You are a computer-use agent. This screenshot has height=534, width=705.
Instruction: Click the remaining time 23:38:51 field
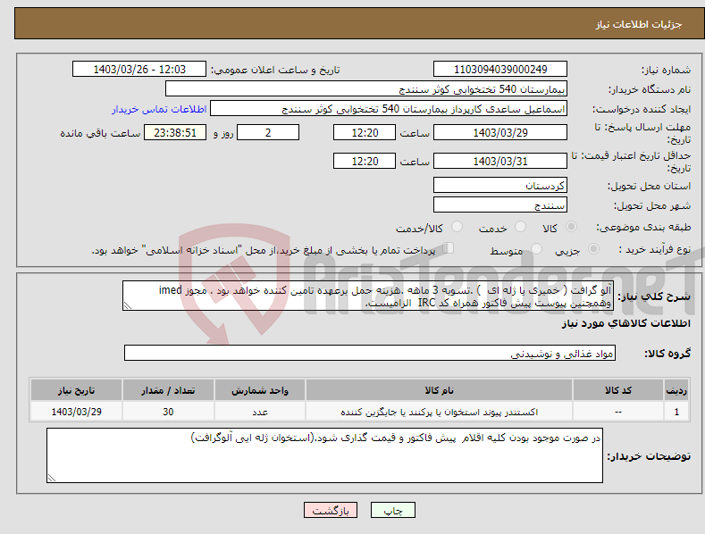coord(175,132)
